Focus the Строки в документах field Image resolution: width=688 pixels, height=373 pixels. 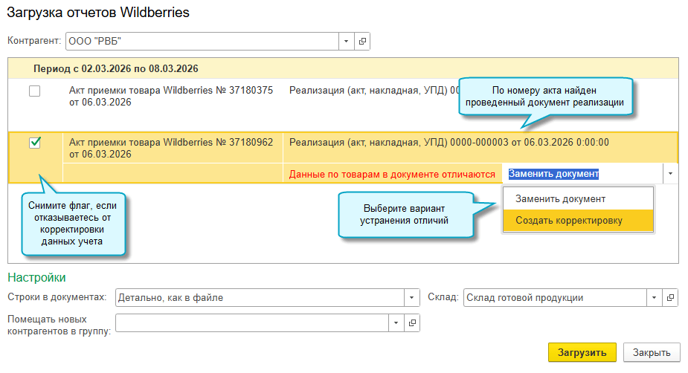[260, 298]
